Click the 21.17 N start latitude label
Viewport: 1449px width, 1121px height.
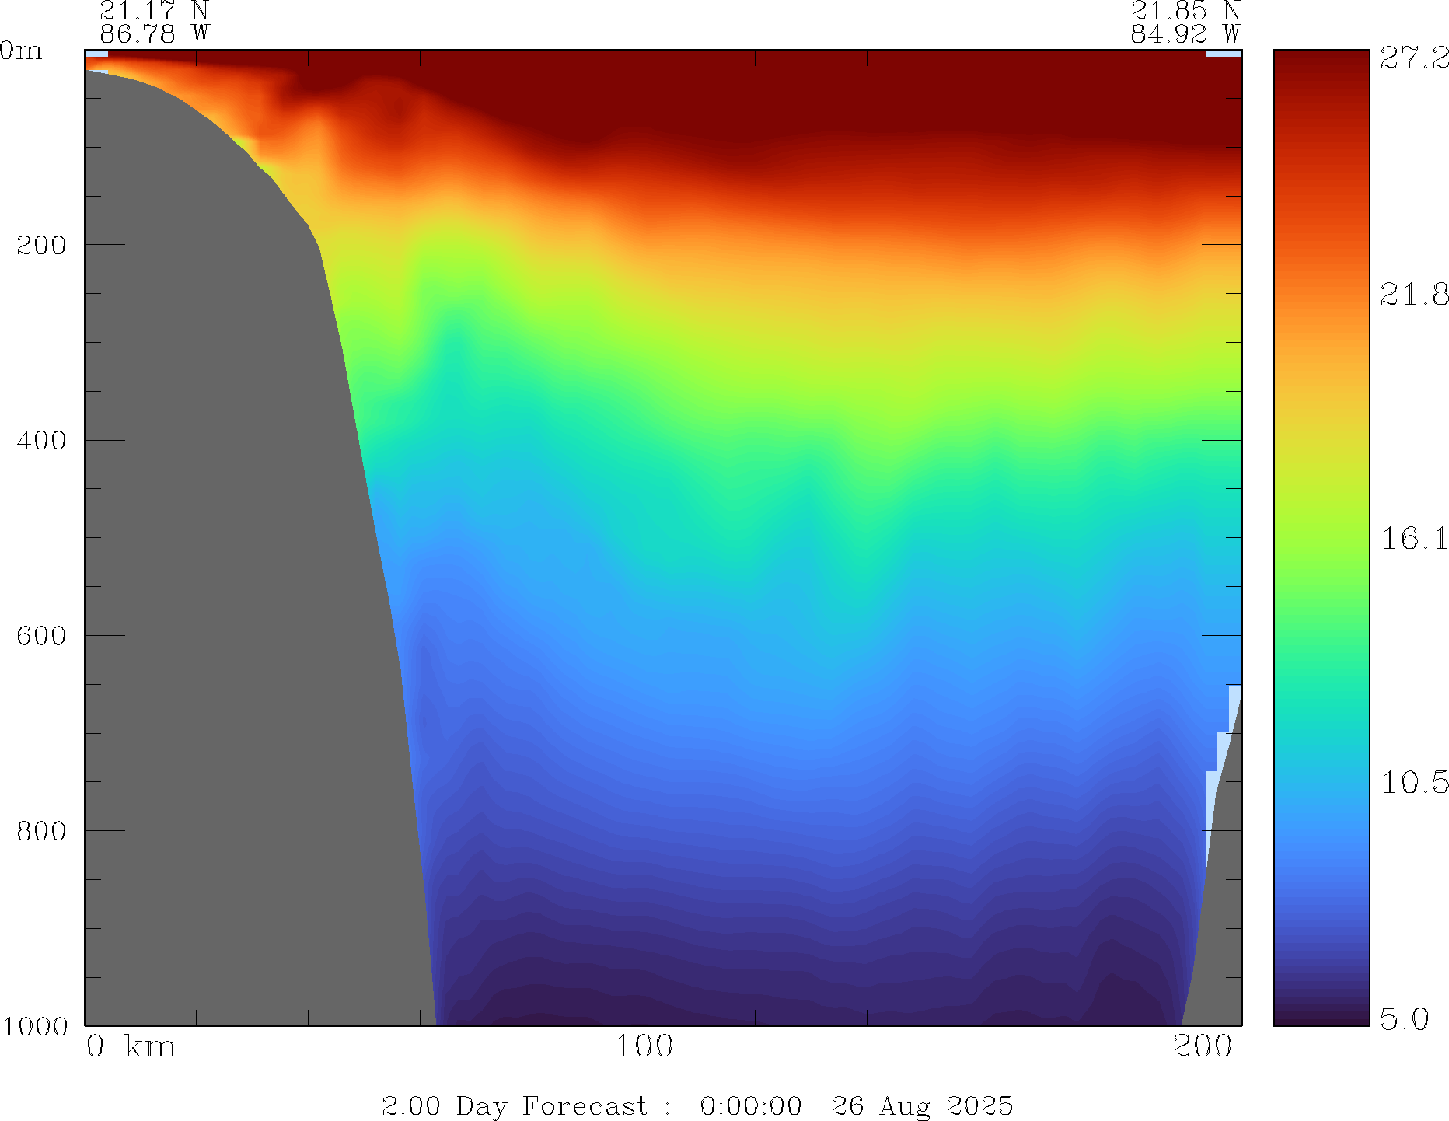pyautogui.click(x=154, y=11)
